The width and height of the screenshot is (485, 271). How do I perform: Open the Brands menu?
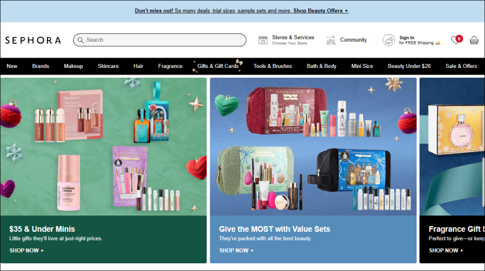[x=40, y=66]
